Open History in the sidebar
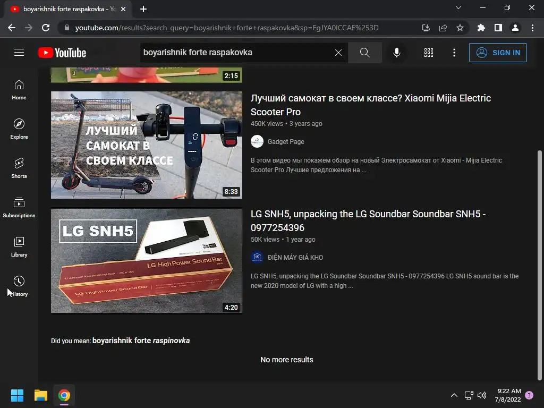 (19, 286)
